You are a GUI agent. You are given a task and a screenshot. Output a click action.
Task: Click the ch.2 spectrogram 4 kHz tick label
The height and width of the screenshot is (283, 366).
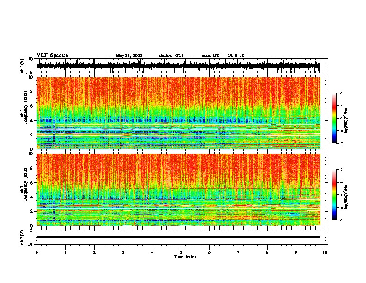(32, 197)
